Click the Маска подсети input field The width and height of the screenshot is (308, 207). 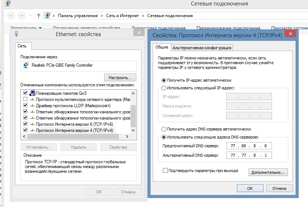(249, 106)
